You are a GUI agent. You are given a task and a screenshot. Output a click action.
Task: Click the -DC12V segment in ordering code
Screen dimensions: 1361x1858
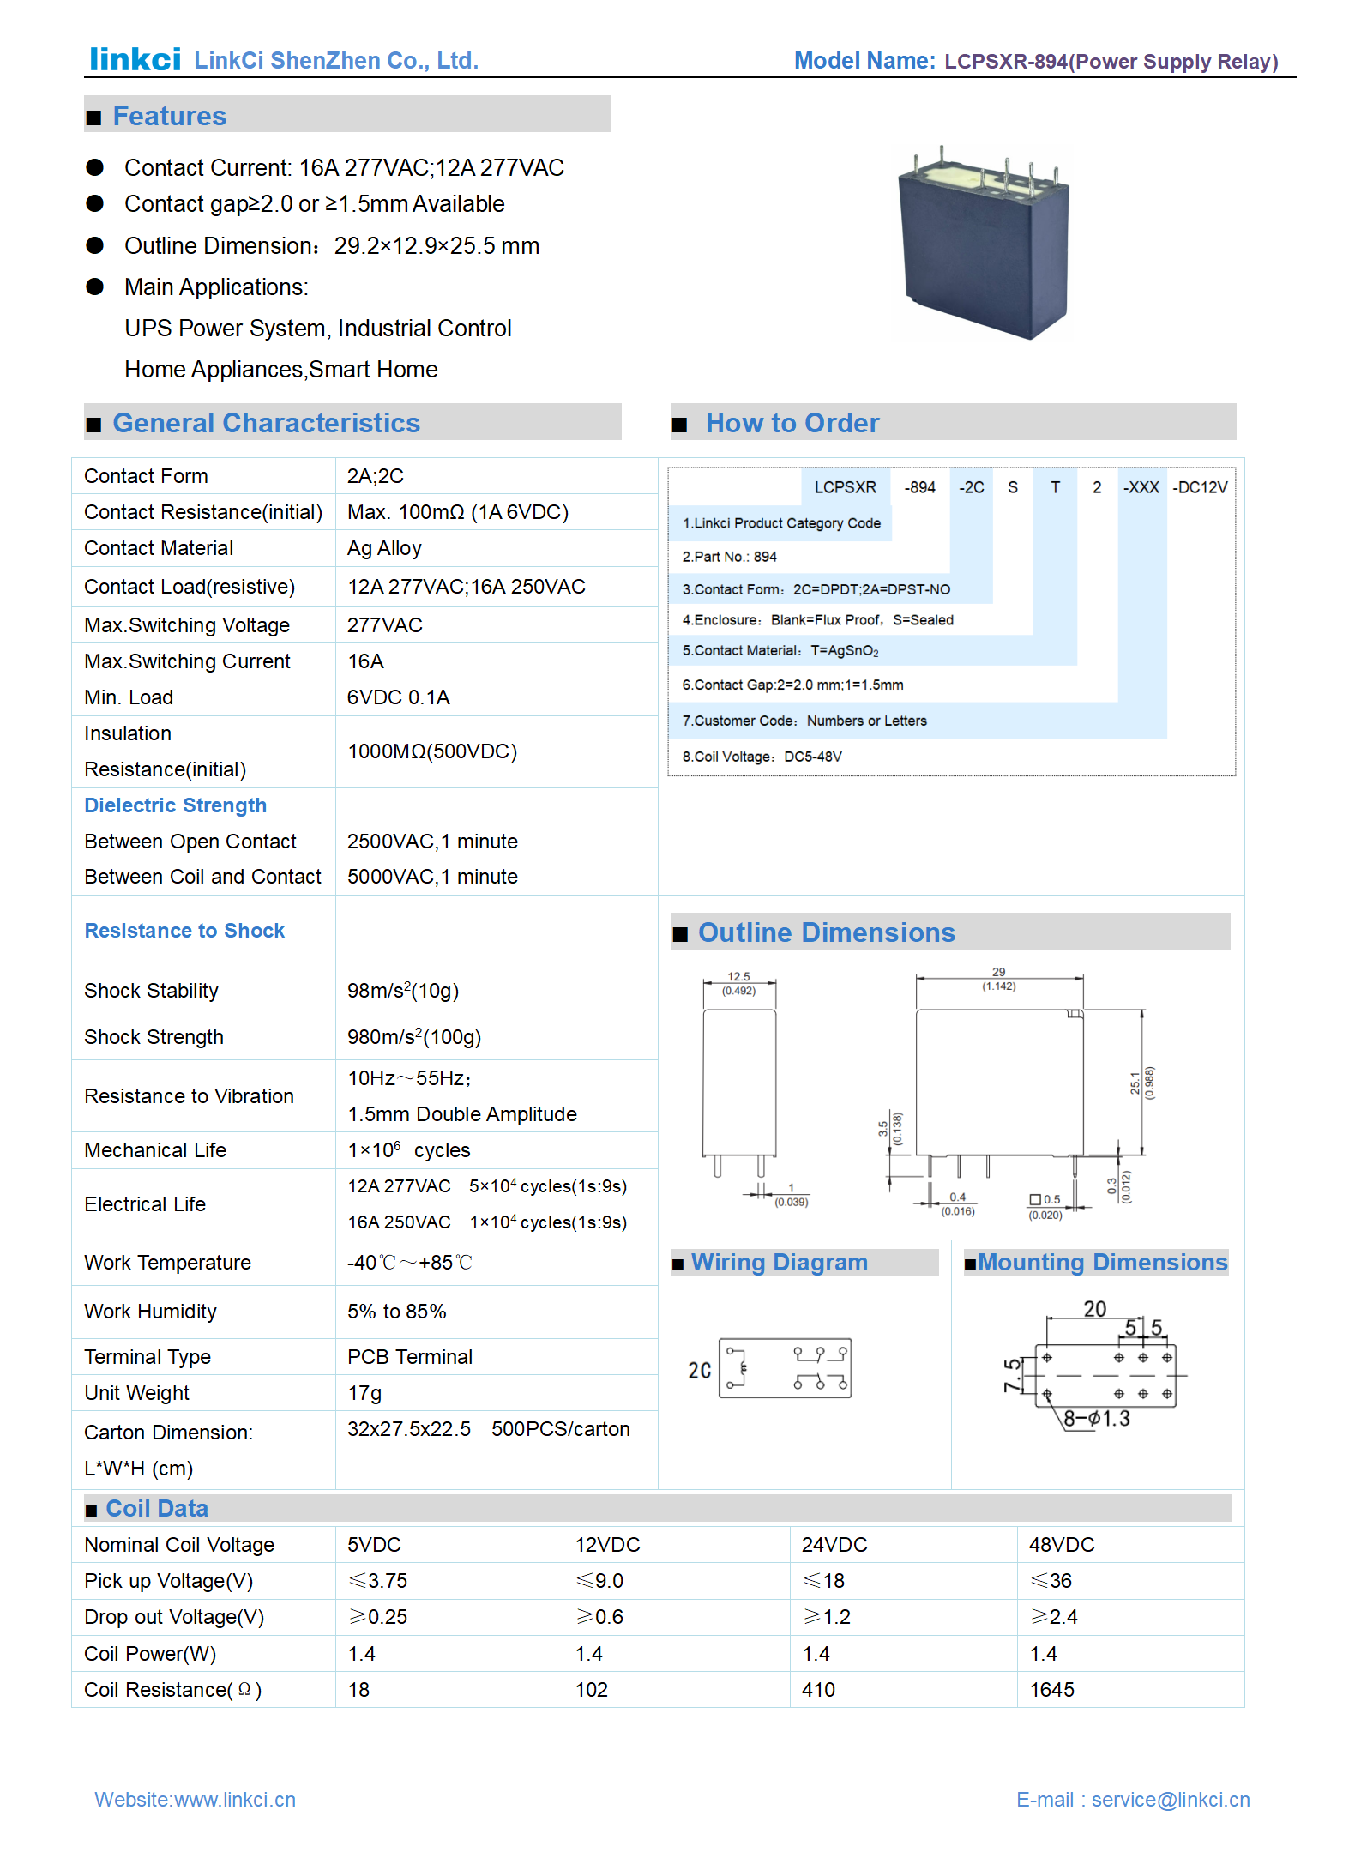[x=1200, y=487]
